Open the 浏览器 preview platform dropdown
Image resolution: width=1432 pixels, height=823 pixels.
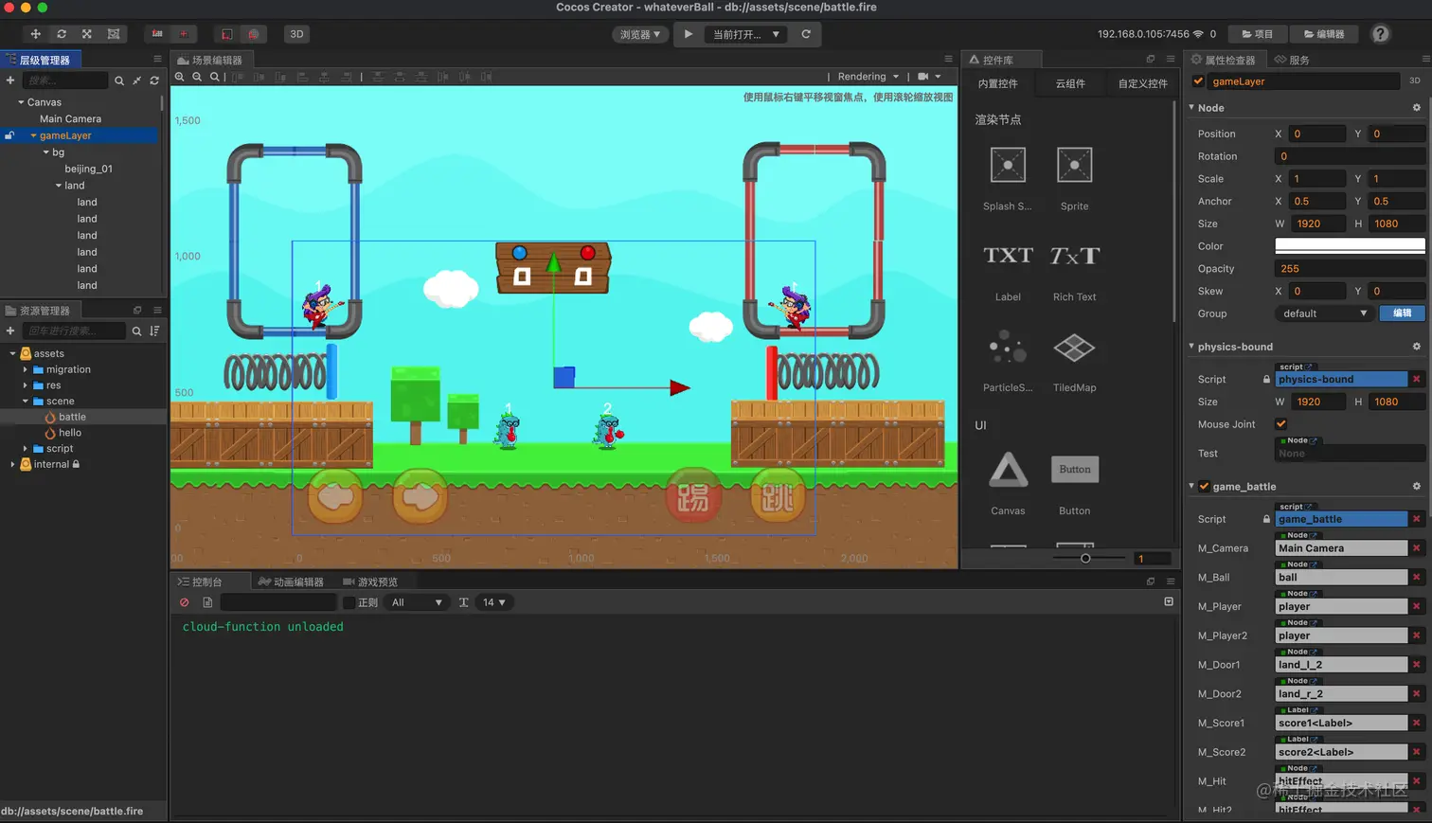coord(640,34)
